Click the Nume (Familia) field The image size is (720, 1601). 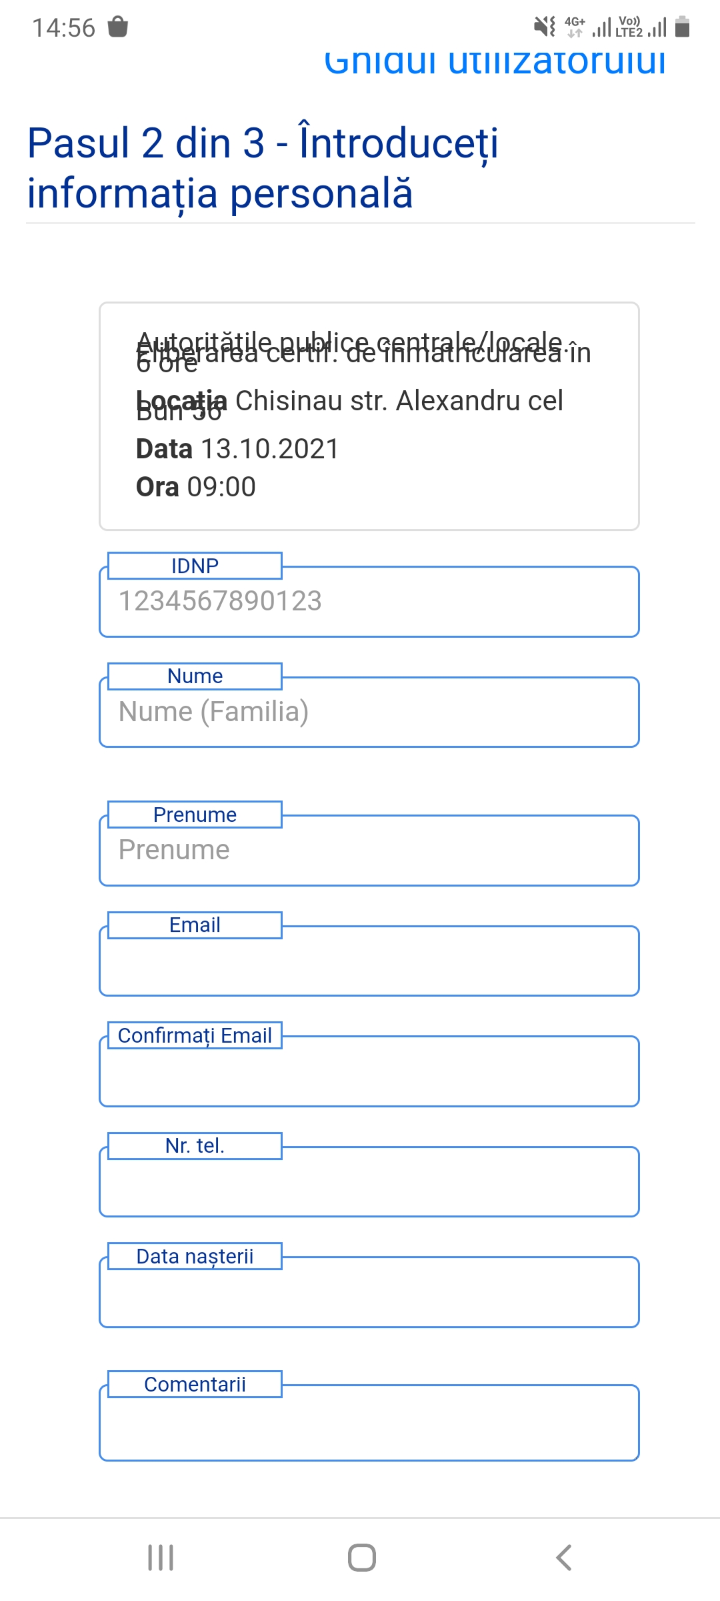pos(369,712)
